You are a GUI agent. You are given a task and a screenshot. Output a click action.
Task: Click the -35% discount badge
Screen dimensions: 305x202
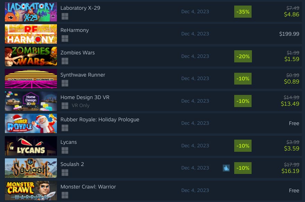pyautogui.click(x=243, y=12)
